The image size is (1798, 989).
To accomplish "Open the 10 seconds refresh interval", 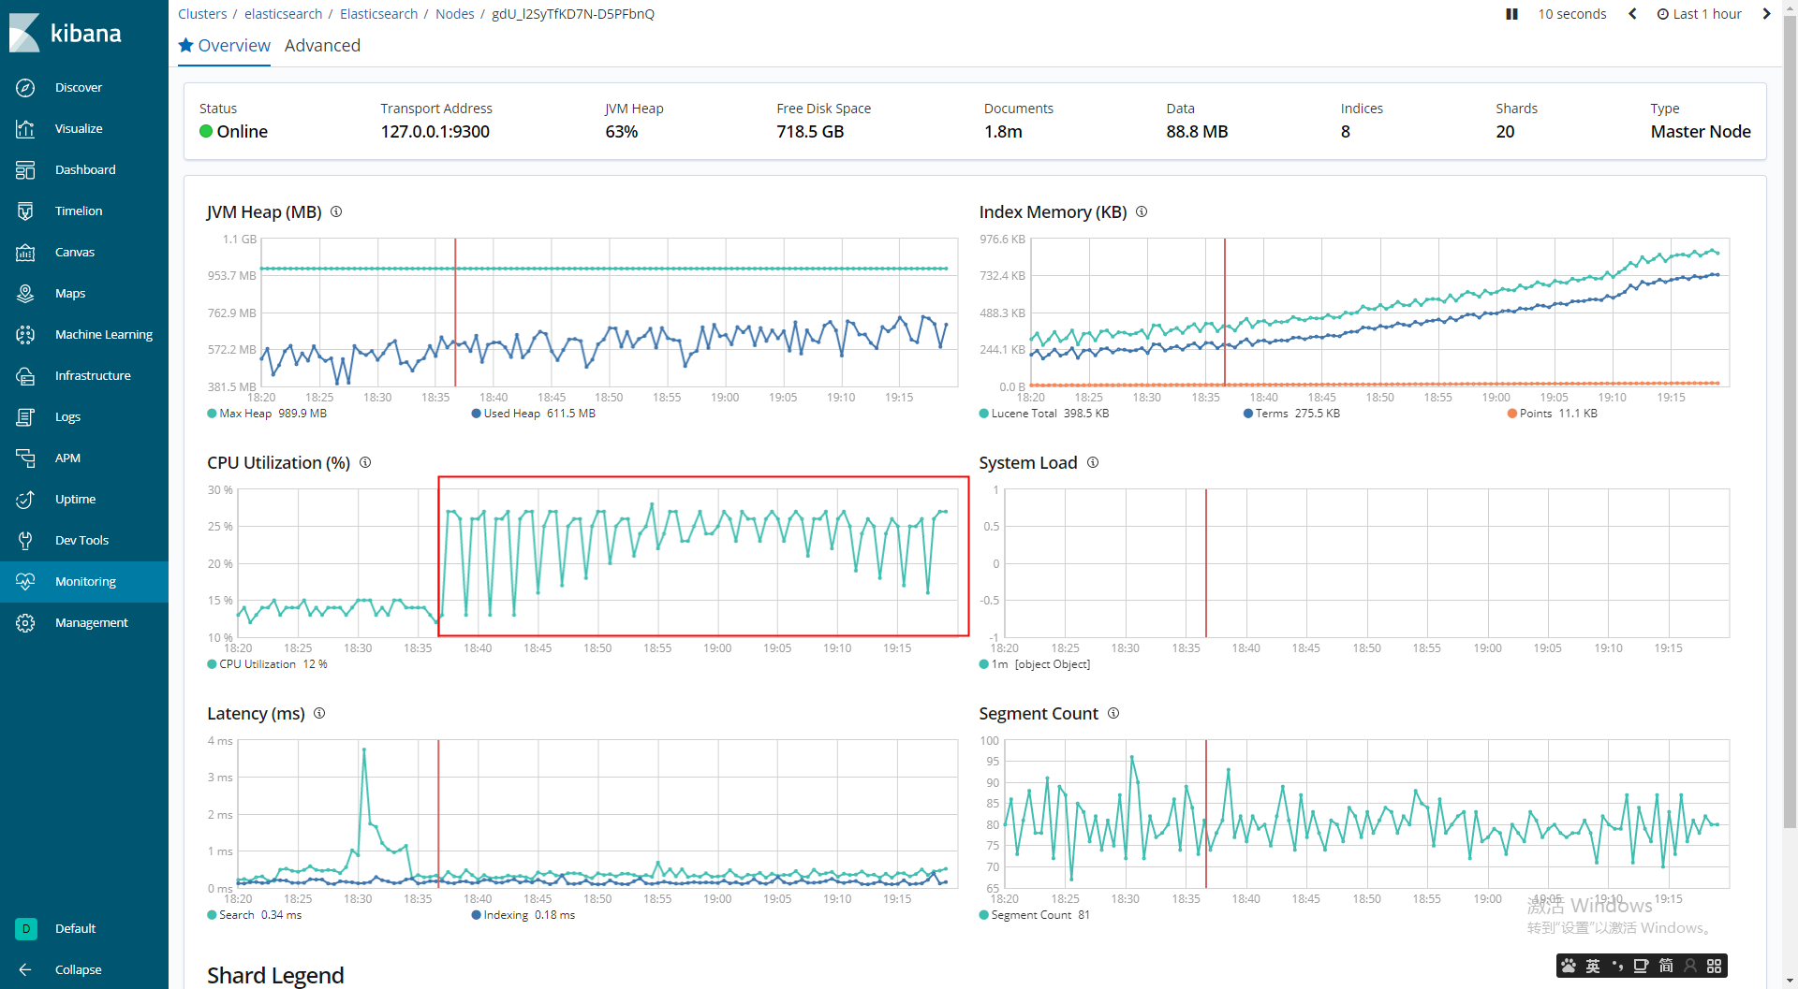I will click(1572, 14).
